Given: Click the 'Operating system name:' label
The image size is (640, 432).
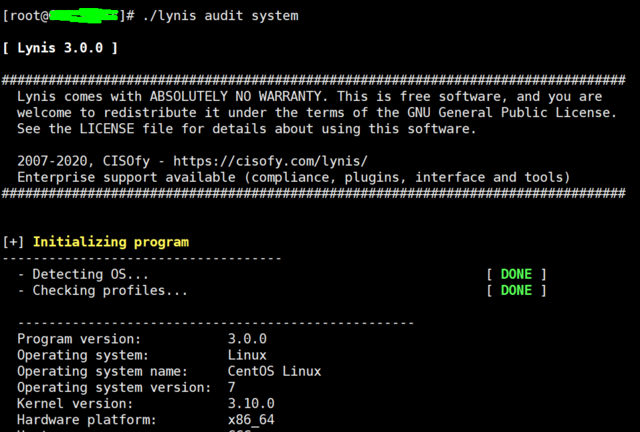Looking at the screenshot, I should pos(102,372).
